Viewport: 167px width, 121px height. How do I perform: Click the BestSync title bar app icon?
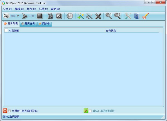(x=3, y=3)
